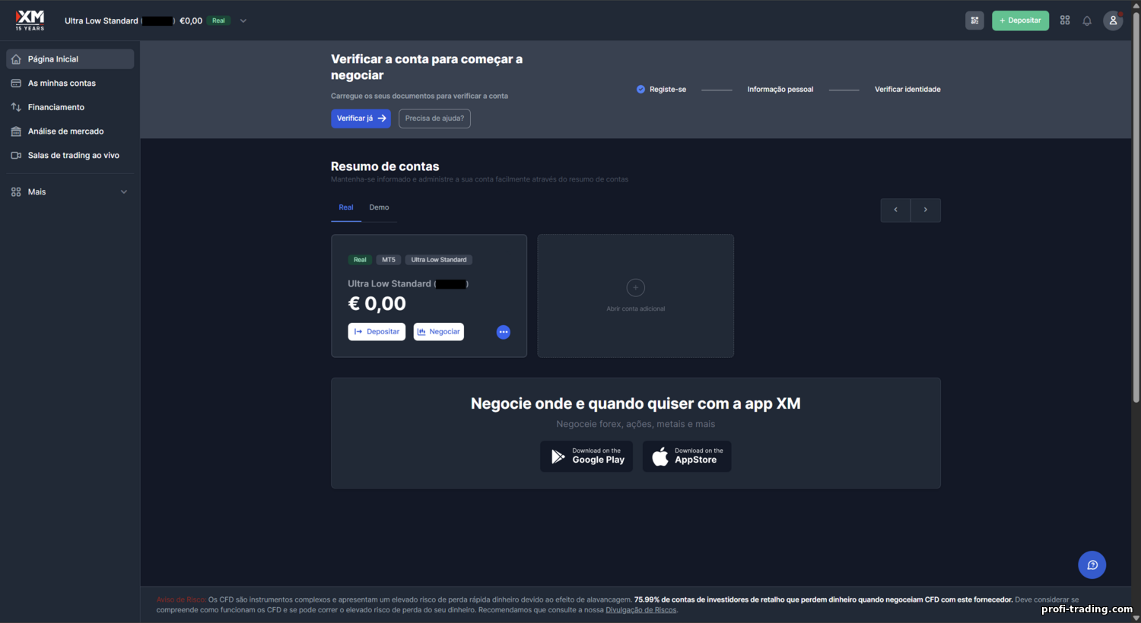Open the QR code icon in header
Image resolution: width=1141 pixels, height=623 pixels.
974,21
